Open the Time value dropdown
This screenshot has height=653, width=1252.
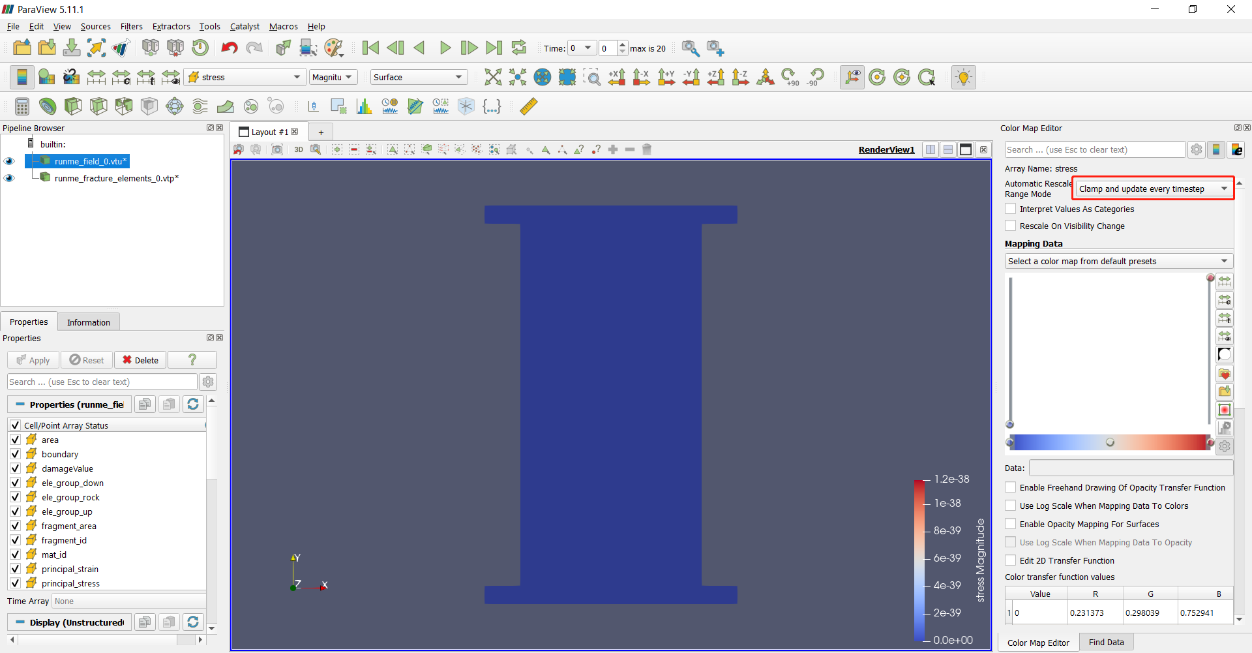(582, 48)
